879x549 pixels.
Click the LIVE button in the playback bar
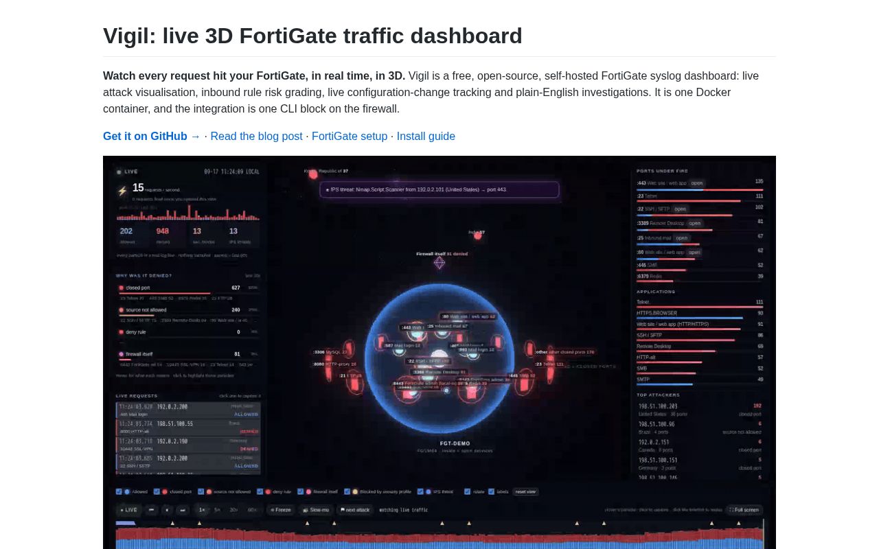(128, 510)
